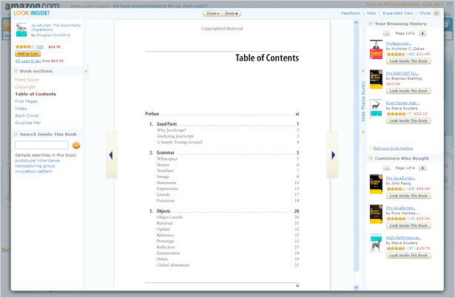Open the Expanded View link
455x298 pixels.
[397, 13]
